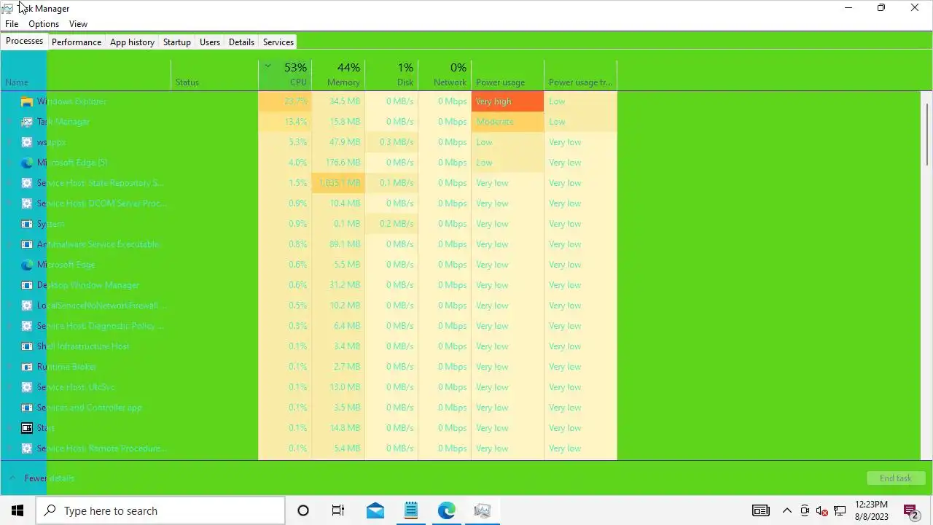Viewport: 933px width, 525px height.
Task: Click the 176.6 MB memory cell
Action: point(338,163)
